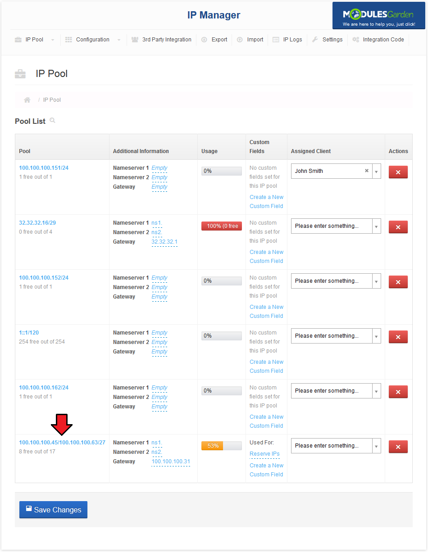Open pool 100.100.100.162/24
This screenshot has width=428, height=552.
[x=44, y=388]
